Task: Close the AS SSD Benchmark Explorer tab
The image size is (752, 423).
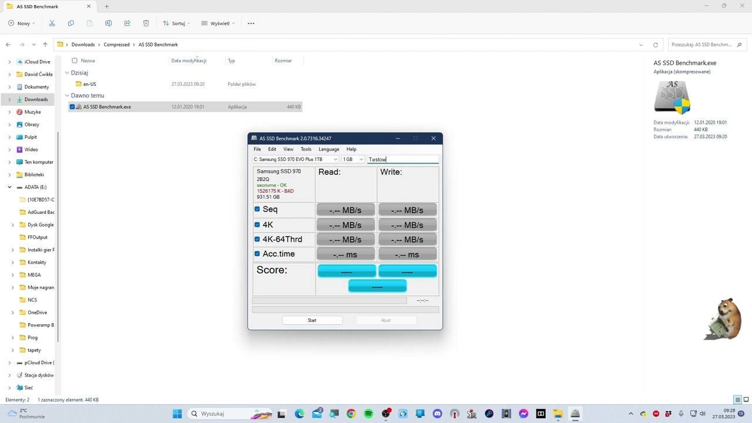Action: (89, 6)
